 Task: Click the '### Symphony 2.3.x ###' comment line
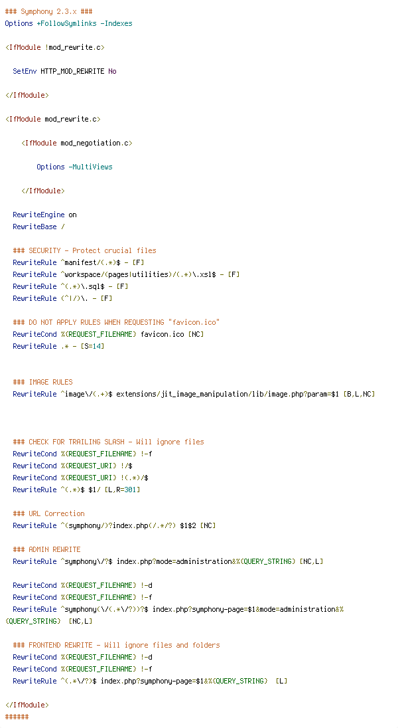click(x=48, y=11)
